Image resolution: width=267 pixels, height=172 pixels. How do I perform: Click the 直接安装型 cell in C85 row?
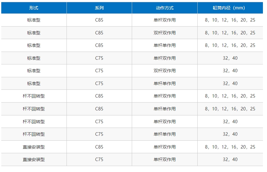(34, 147)
